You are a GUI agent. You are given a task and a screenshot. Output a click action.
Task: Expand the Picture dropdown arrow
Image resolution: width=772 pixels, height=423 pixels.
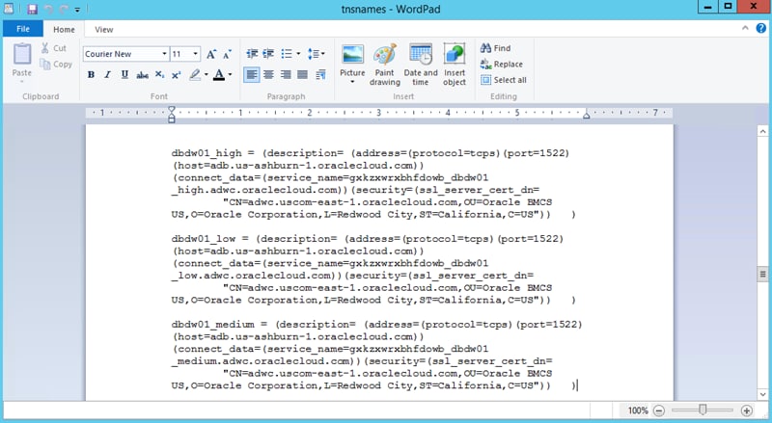(352, 82)
